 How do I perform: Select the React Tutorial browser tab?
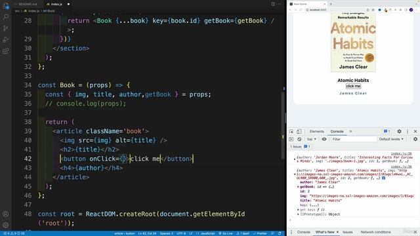pos(307,4)
